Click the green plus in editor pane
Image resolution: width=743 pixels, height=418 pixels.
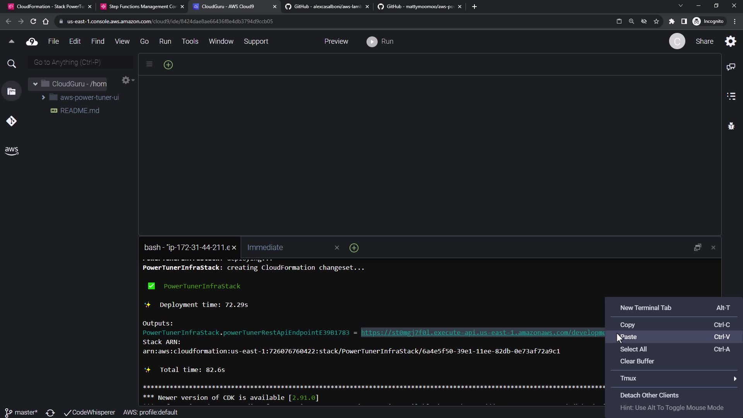click(x=168, y=65)
